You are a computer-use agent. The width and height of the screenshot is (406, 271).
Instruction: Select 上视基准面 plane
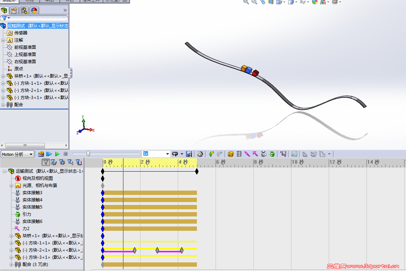tap(25, 55)
